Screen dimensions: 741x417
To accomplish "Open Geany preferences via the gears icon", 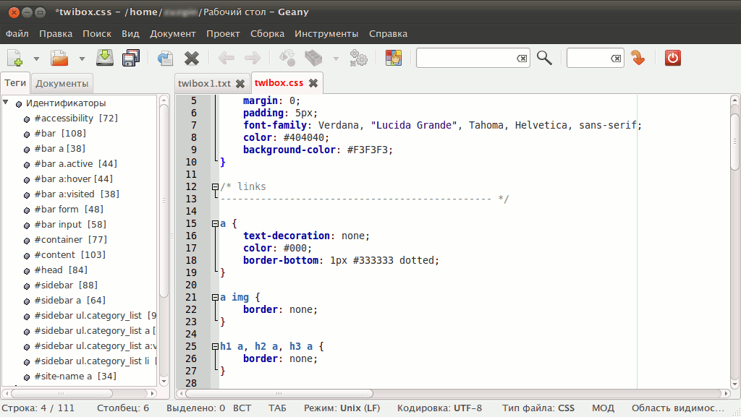I will pyautogui.click(x=358, y=58).
